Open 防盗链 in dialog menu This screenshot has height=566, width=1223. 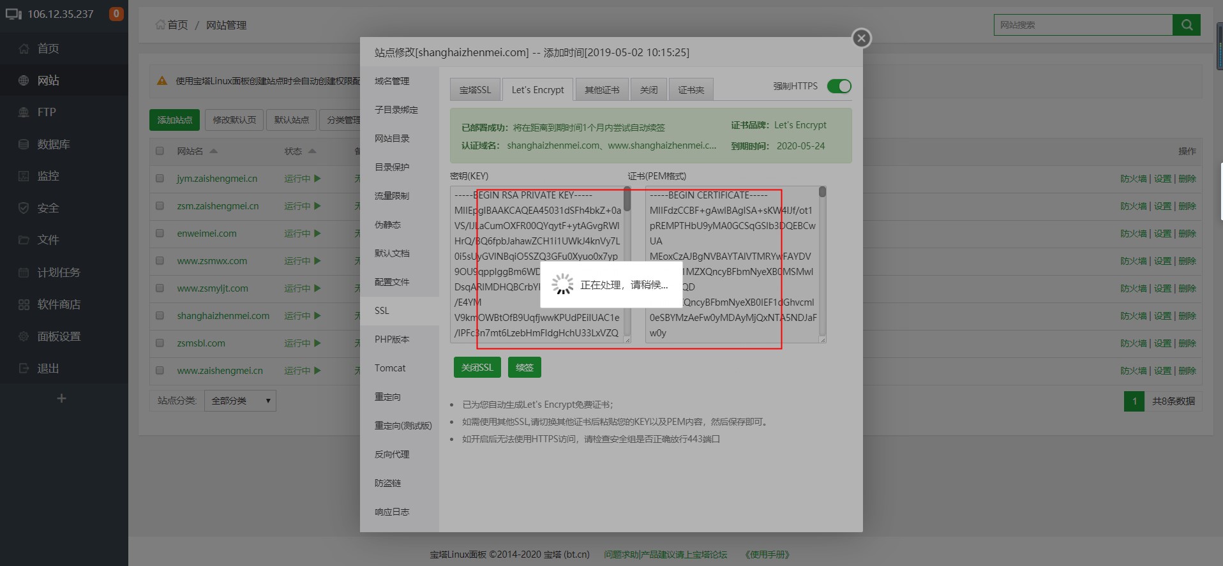coord(400,483)
